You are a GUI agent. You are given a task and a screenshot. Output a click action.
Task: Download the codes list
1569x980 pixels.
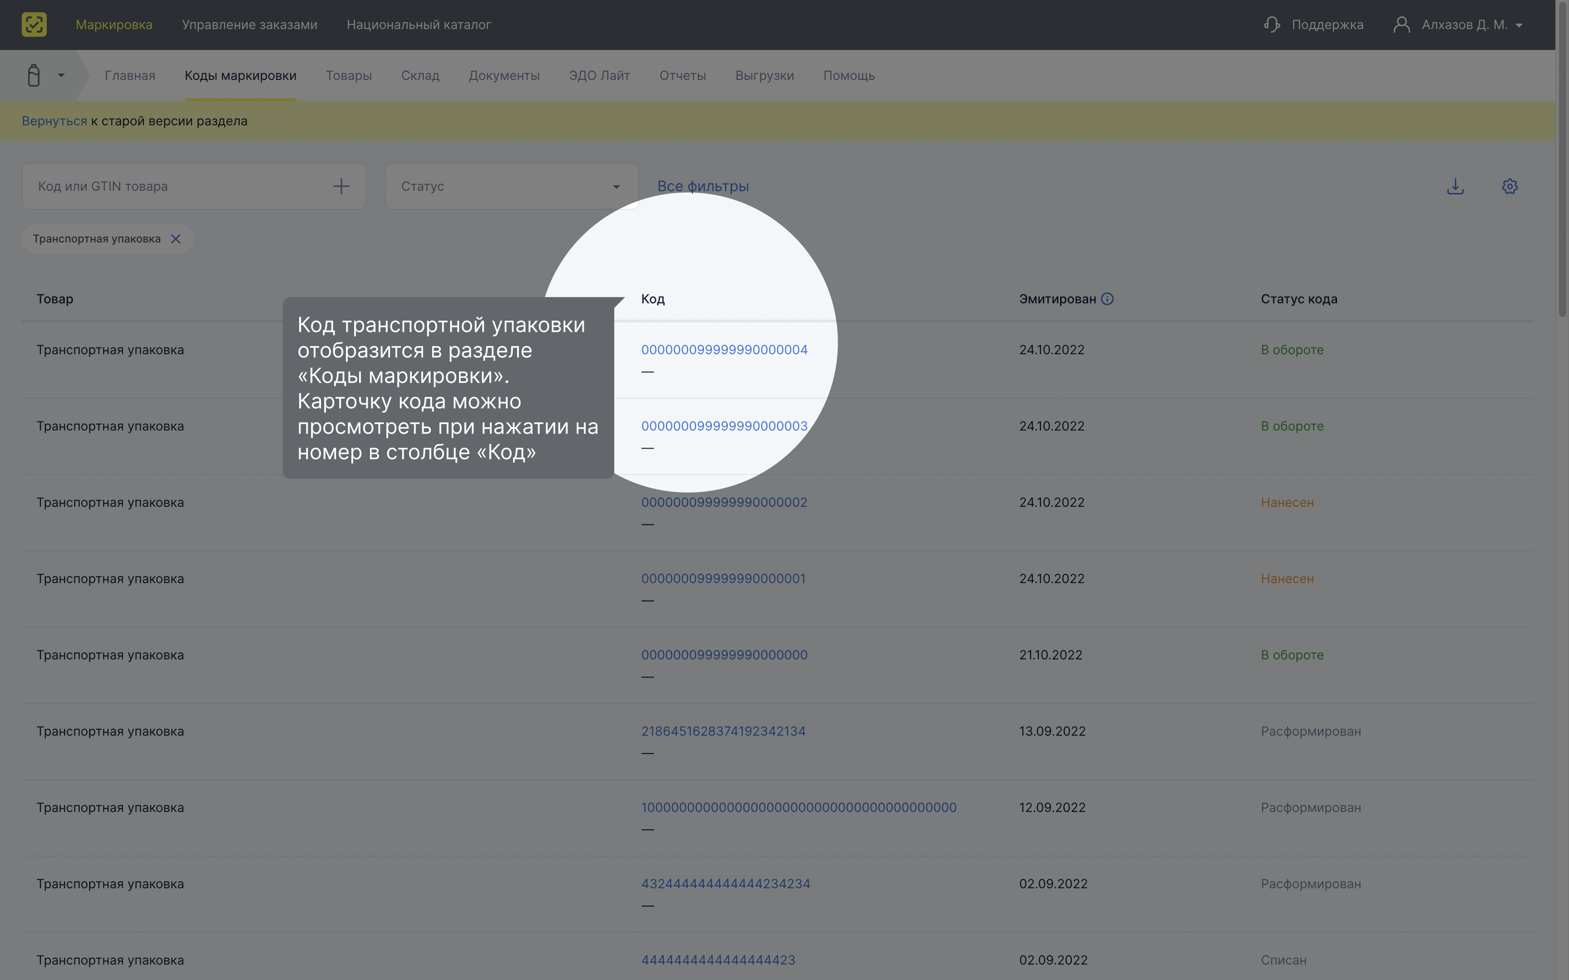pyautogui.click(x=1455, y=187)
